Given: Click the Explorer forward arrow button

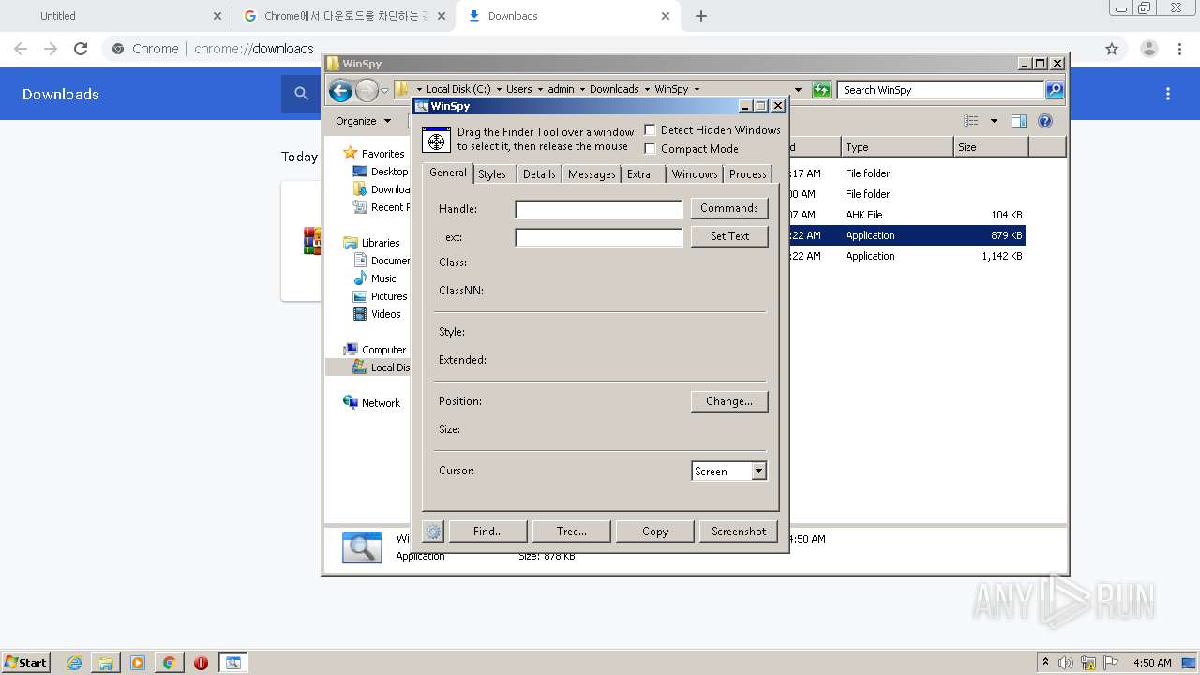Looking at the screenshot, I should pos(367,90).
